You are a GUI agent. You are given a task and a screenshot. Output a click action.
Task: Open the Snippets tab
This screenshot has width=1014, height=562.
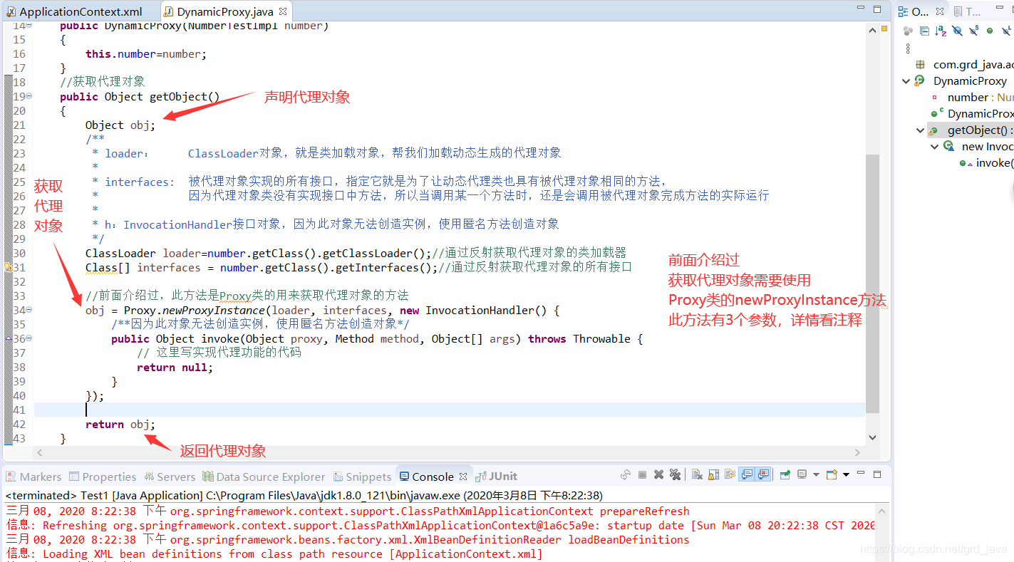tap(362, 477)
